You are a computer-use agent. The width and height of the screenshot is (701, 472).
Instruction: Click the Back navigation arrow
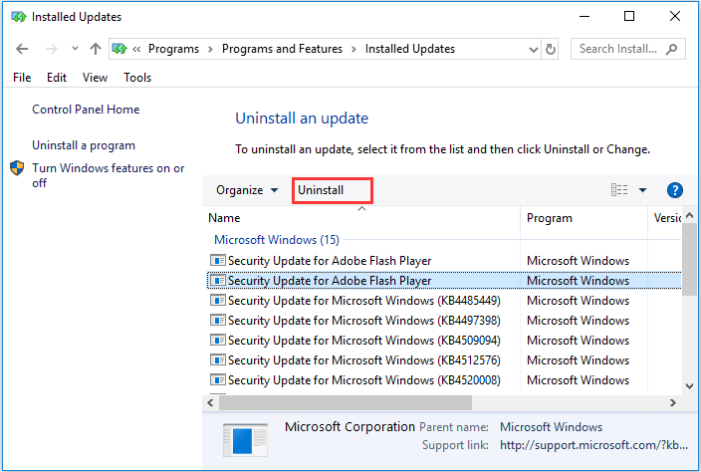click(x=22, y=49)
